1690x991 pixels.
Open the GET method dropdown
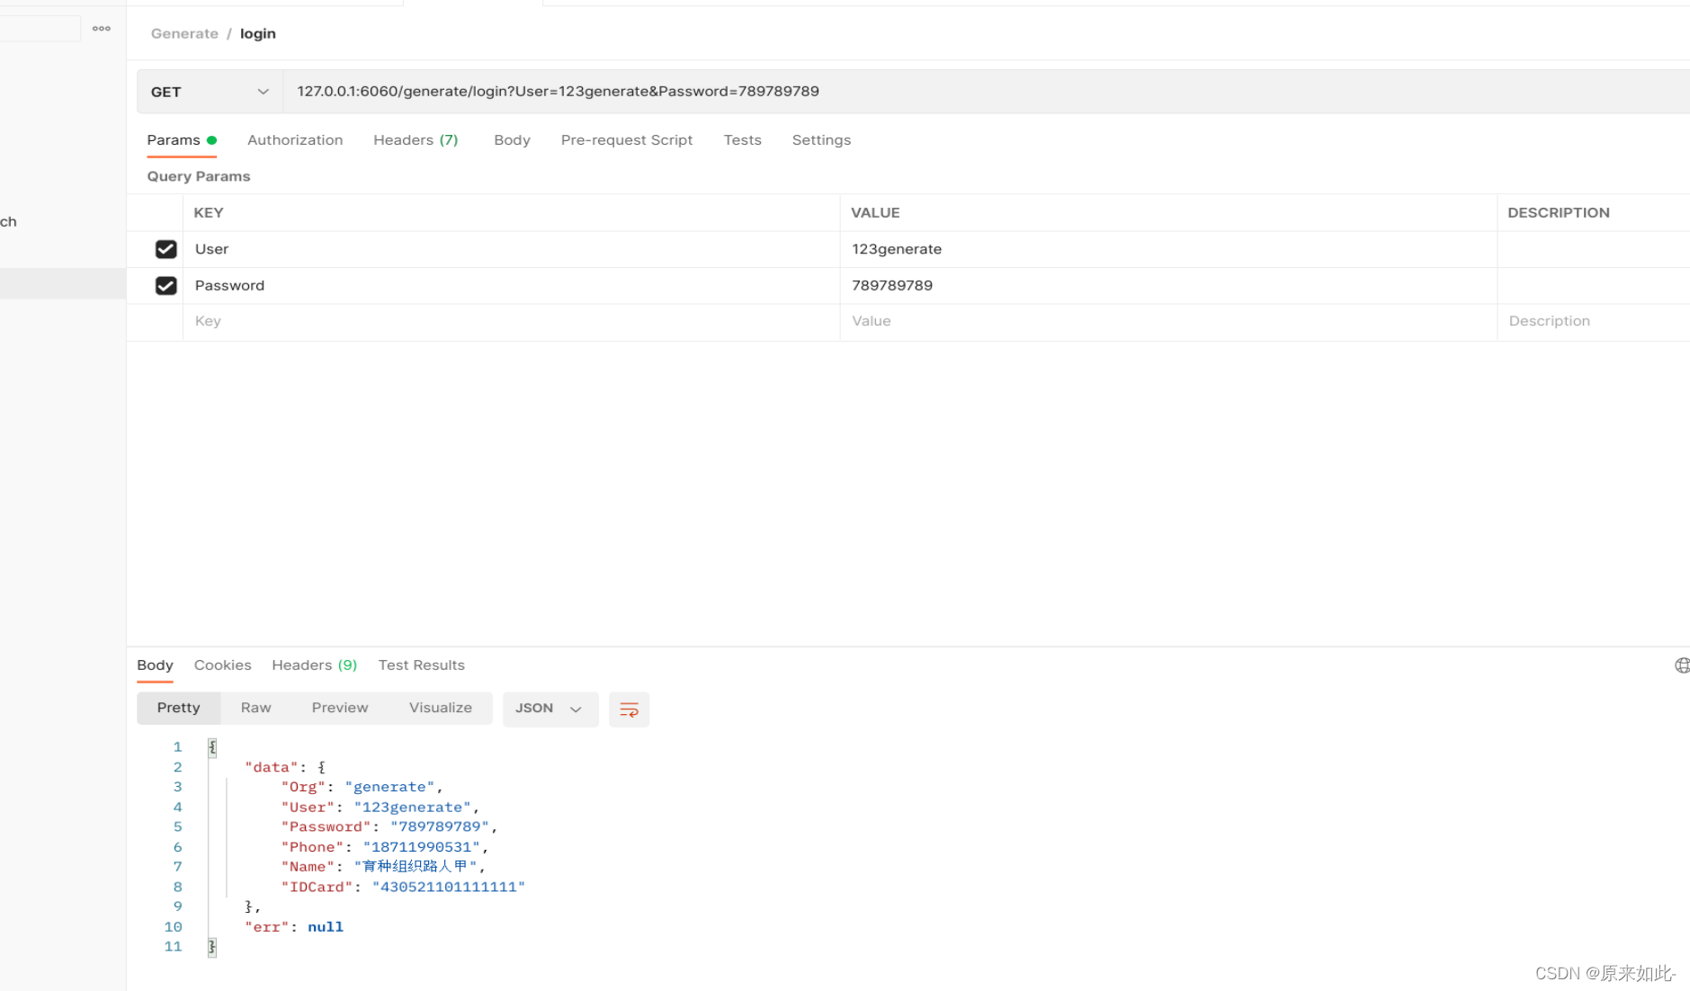tap(210, 92)
